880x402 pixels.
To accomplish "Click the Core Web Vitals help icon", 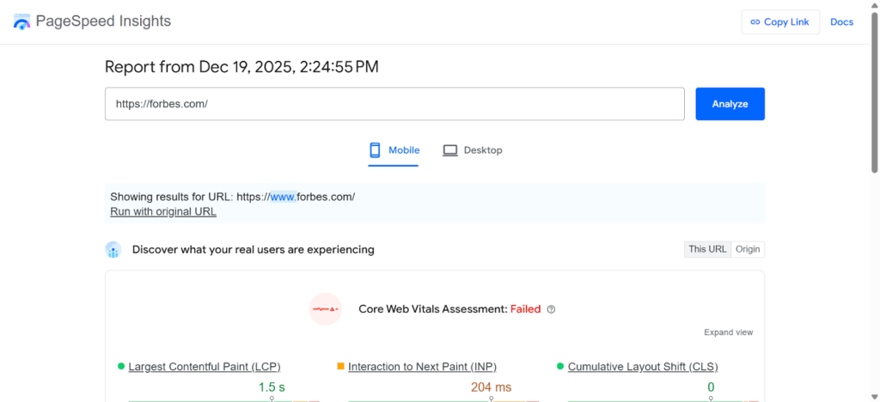I will click(551, 309).
